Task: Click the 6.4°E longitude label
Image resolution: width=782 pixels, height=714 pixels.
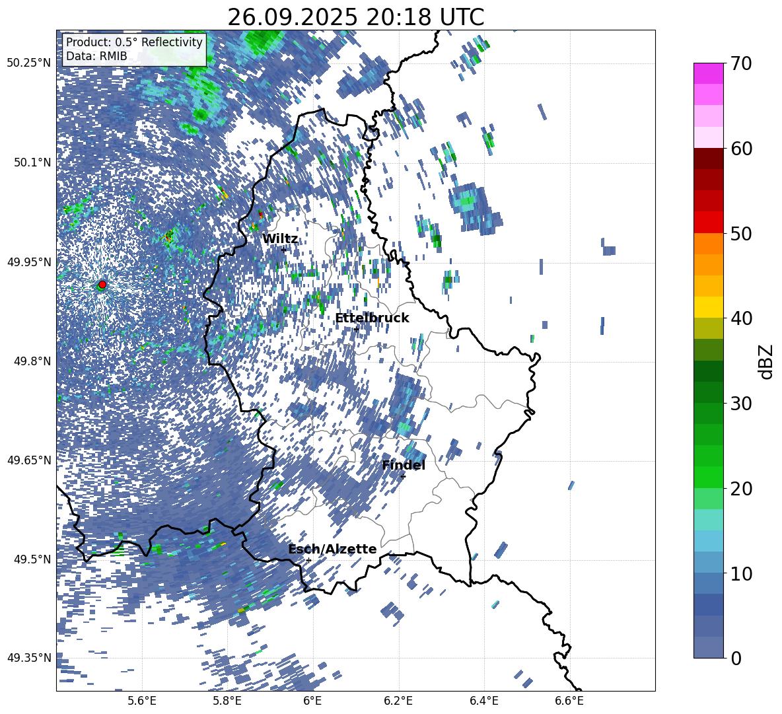Action: (484, 701)
